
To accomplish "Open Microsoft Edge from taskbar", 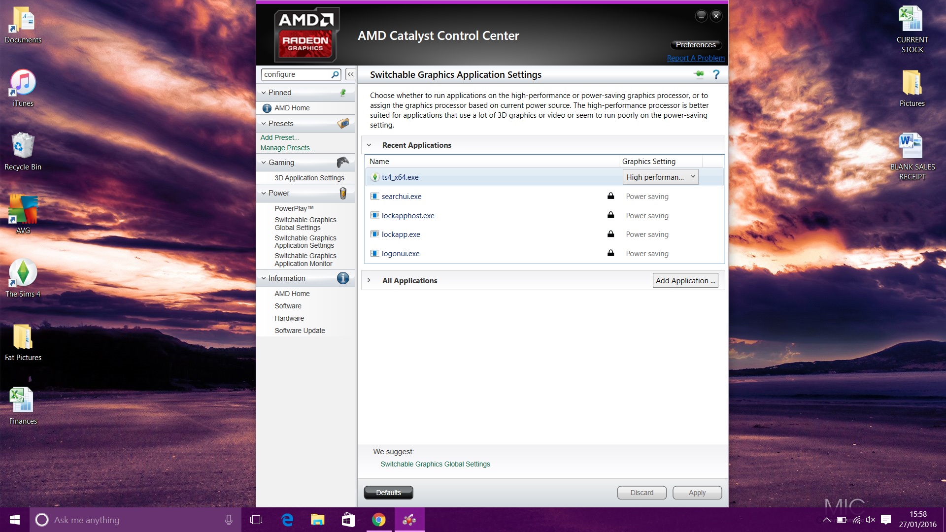I will 287,520.
